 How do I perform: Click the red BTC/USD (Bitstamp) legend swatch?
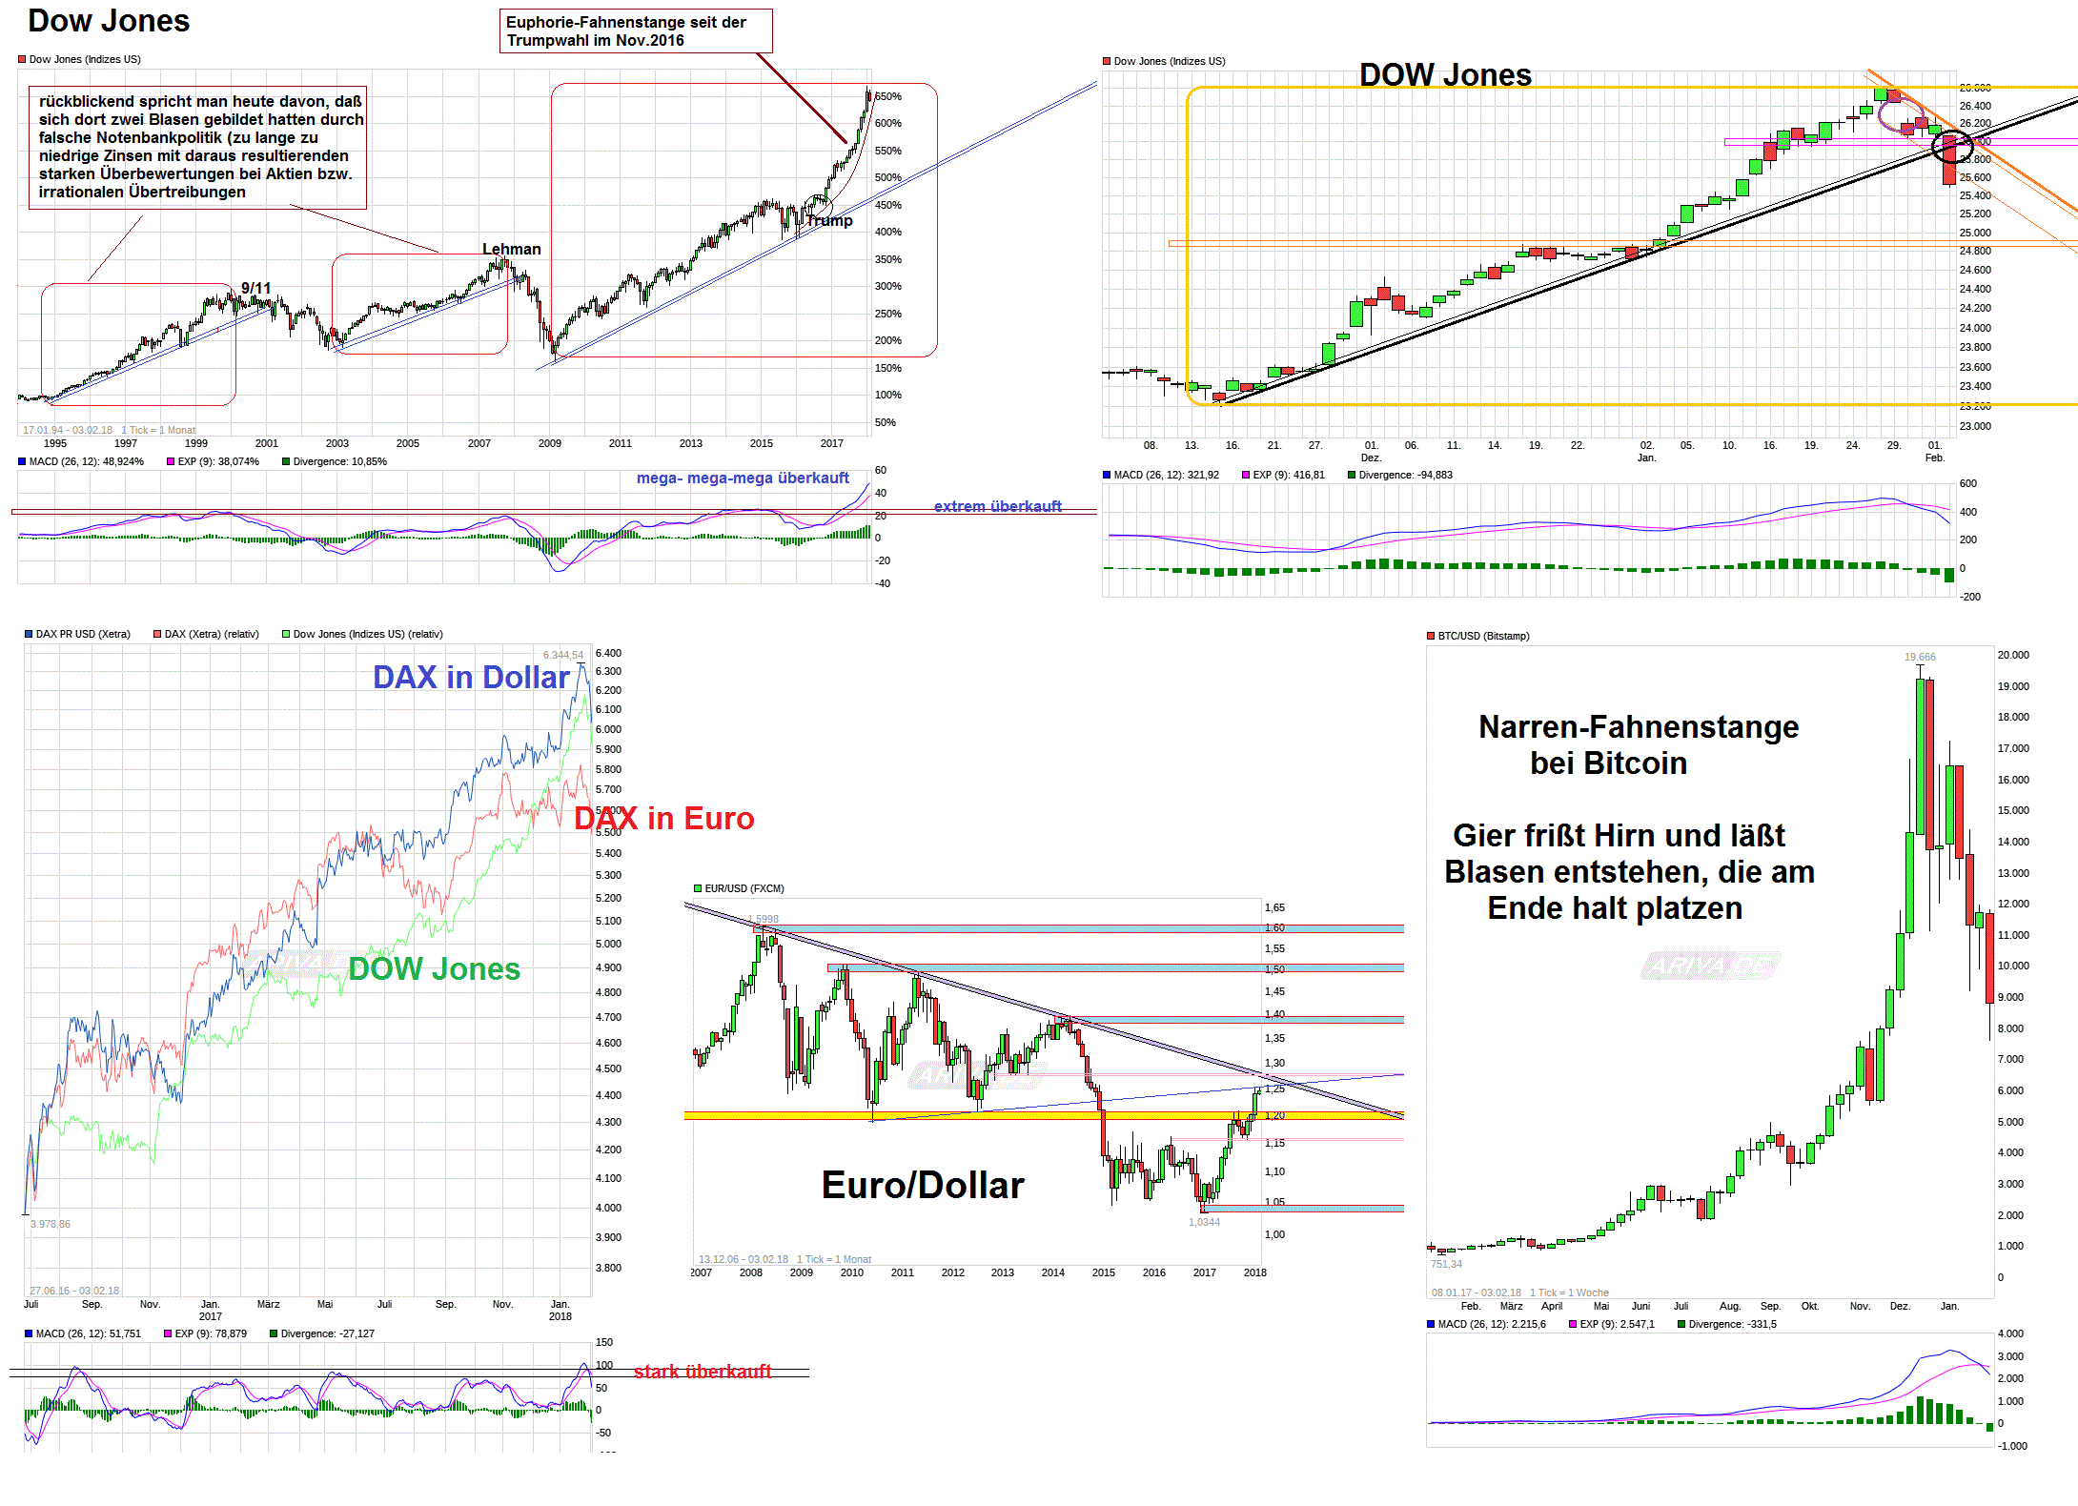(x=1431, y=636)
